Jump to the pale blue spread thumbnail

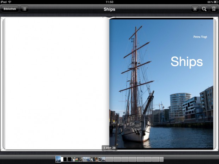86,159
